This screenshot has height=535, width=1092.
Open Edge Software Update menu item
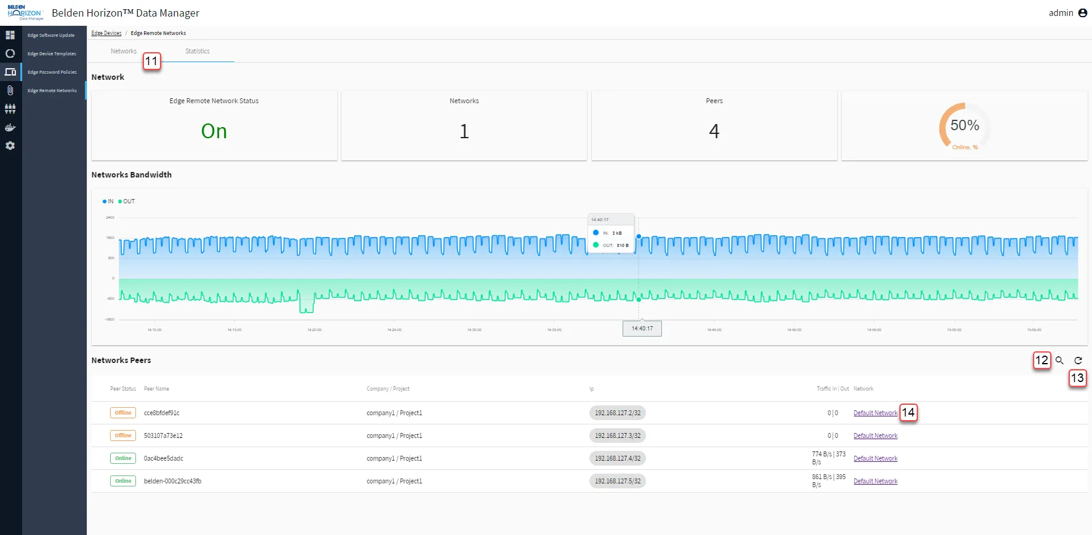pyautogui.click(x=51, y=36)
